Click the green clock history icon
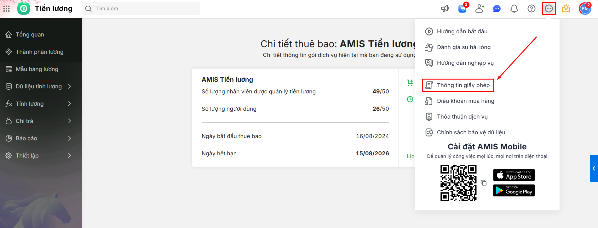The width and height of the screenshot is (598, 228). tap(410, 99)
